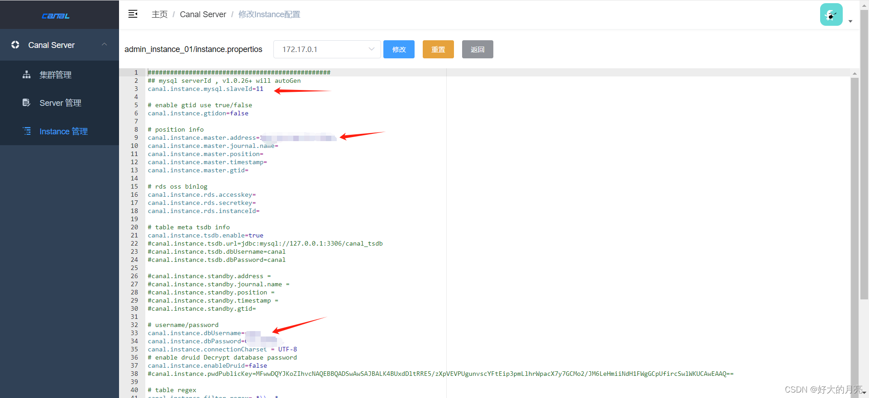The width and height of the screenshot is (869, 398).
Task: Click comment '# enable gtid use true/false'
Action: tap(200, 105)
